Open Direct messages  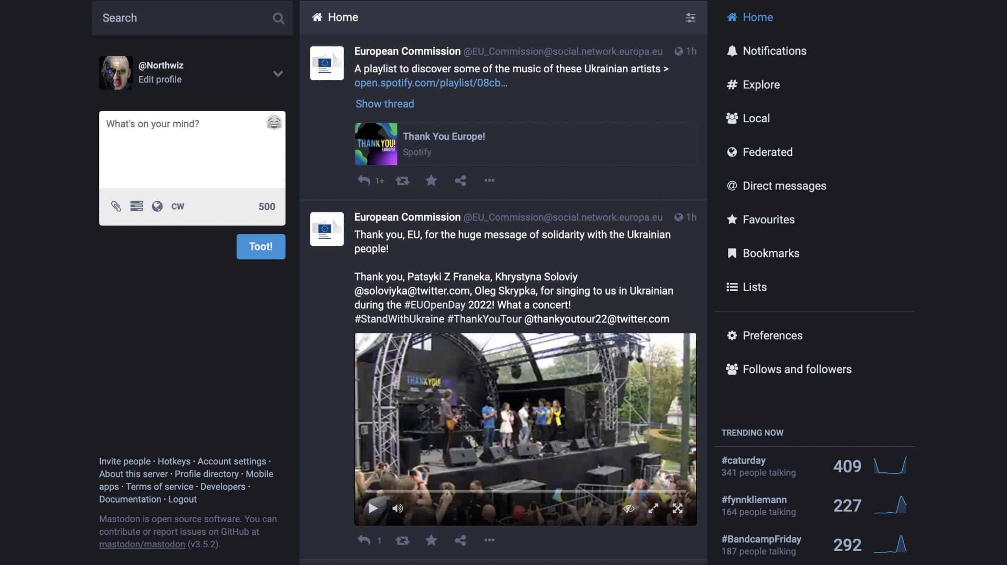point(776,186)
